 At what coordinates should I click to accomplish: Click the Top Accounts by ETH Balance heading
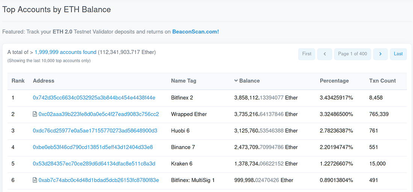pos(56,10)
